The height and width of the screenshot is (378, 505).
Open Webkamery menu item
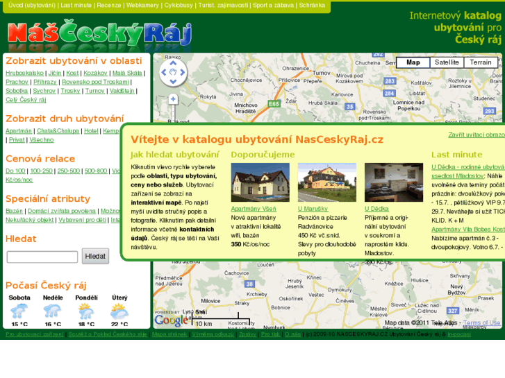[x=142, y=5]
